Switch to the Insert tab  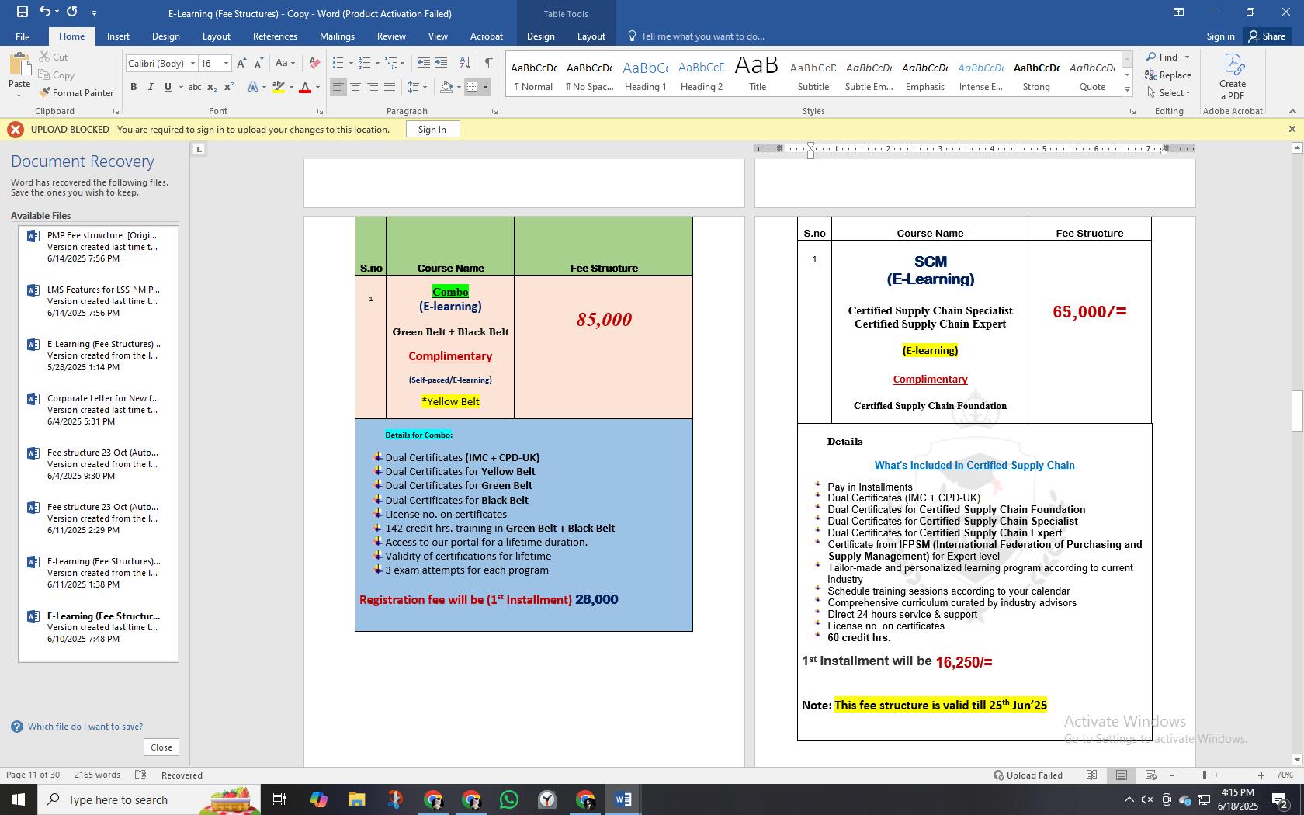coord(118,36)
